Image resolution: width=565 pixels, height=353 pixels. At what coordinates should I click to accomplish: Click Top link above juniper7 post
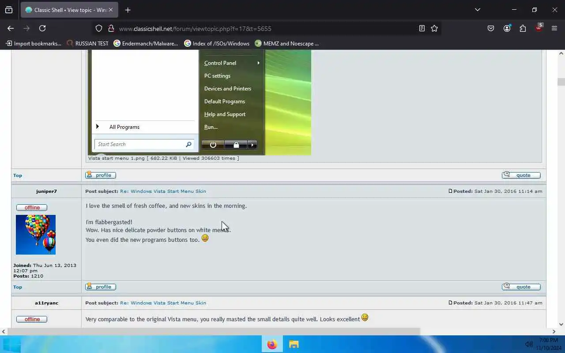coord(18,176)
